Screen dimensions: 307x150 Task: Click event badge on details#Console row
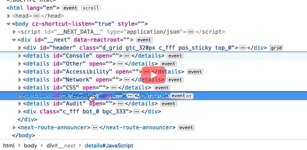point(175,56)
